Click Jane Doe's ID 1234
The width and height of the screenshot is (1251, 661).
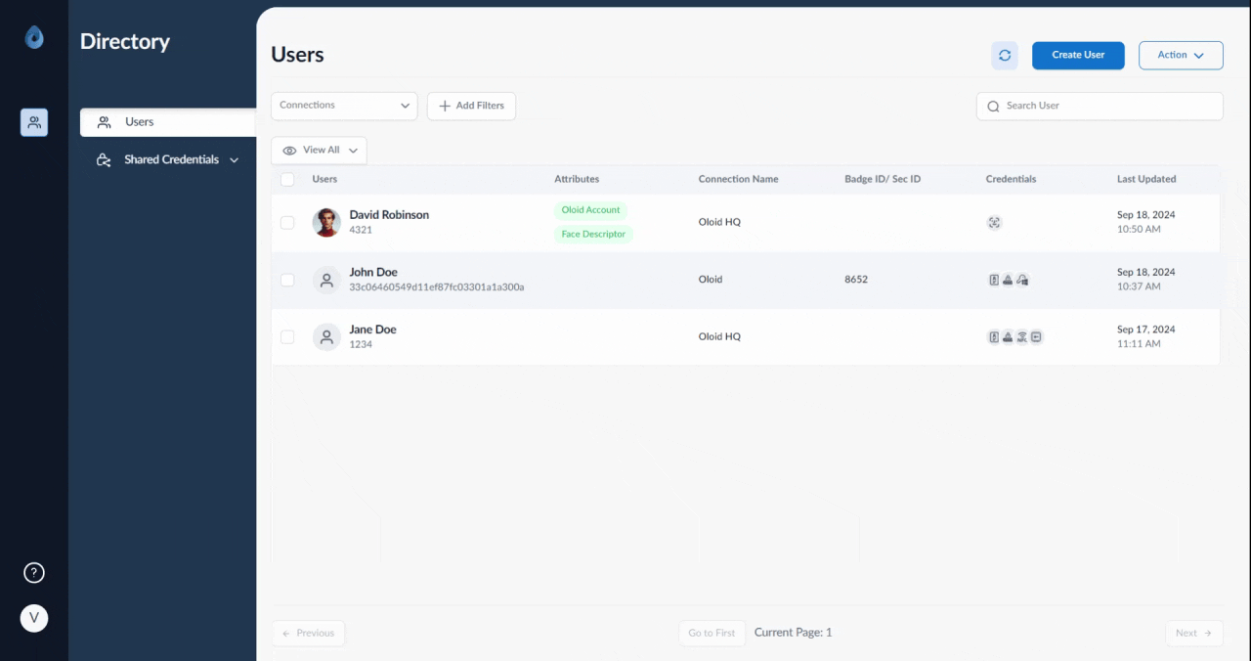(x=361, y=345)
